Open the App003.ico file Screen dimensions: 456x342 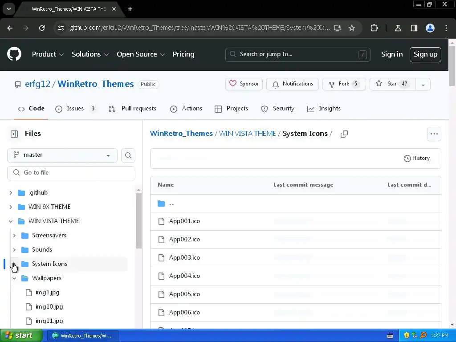tap(184, 258)
